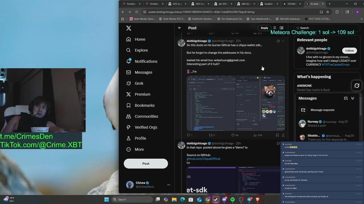This screenshot has height=204, width=364.
Task: Open the floating Grok button on the right
Action: [x=357, y=85]
